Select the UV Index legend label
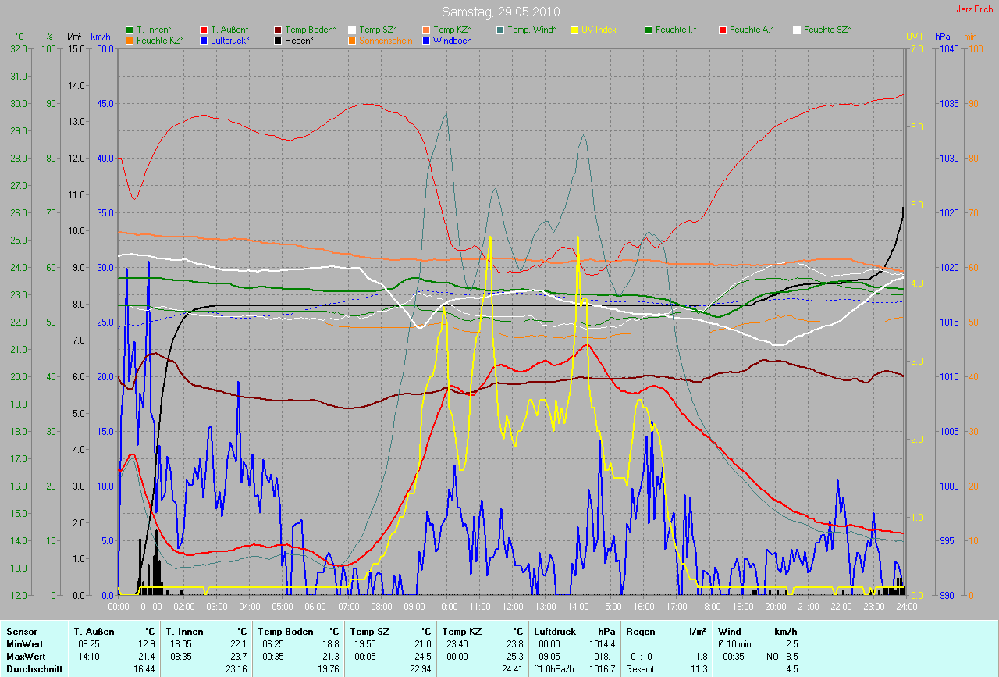Viewport: 999px width, 677px height. (599, 30)
